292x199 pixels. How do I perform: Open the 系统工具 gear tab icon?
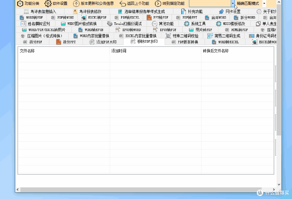tap(186, 24)
